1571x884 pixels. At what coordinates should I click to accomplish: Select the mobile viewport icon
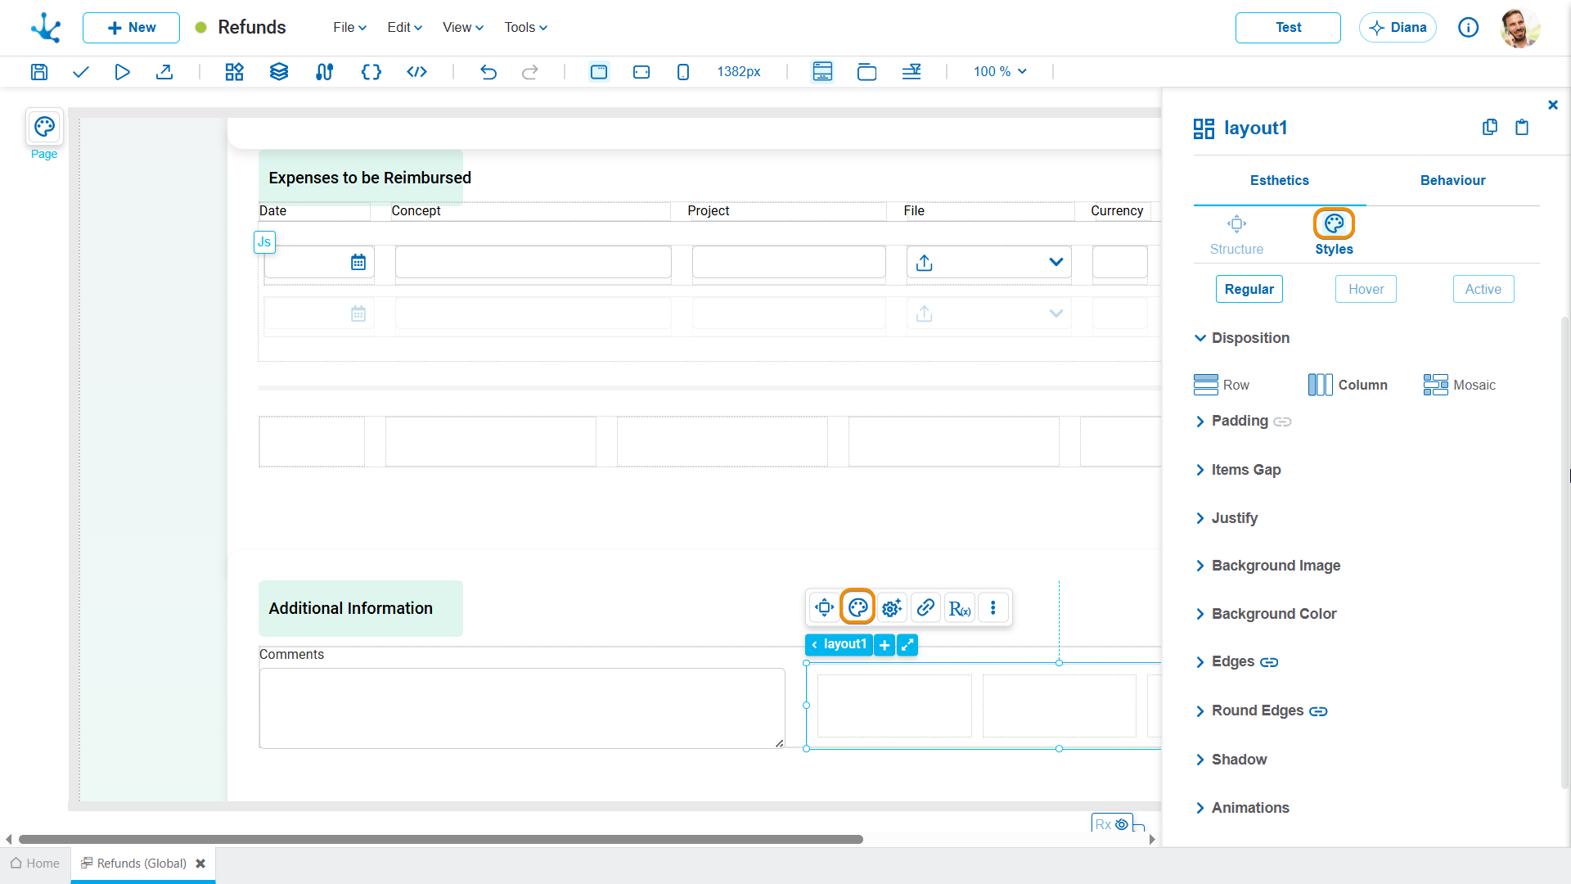click(683, 72)
